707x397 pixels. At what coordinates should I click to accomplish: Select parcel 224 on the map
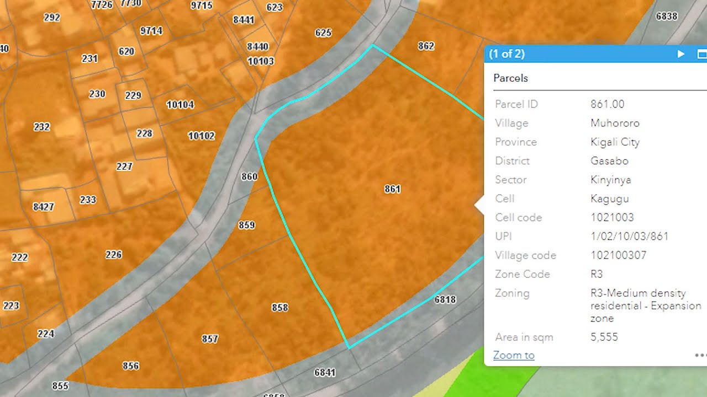click(x=46, y=334)
